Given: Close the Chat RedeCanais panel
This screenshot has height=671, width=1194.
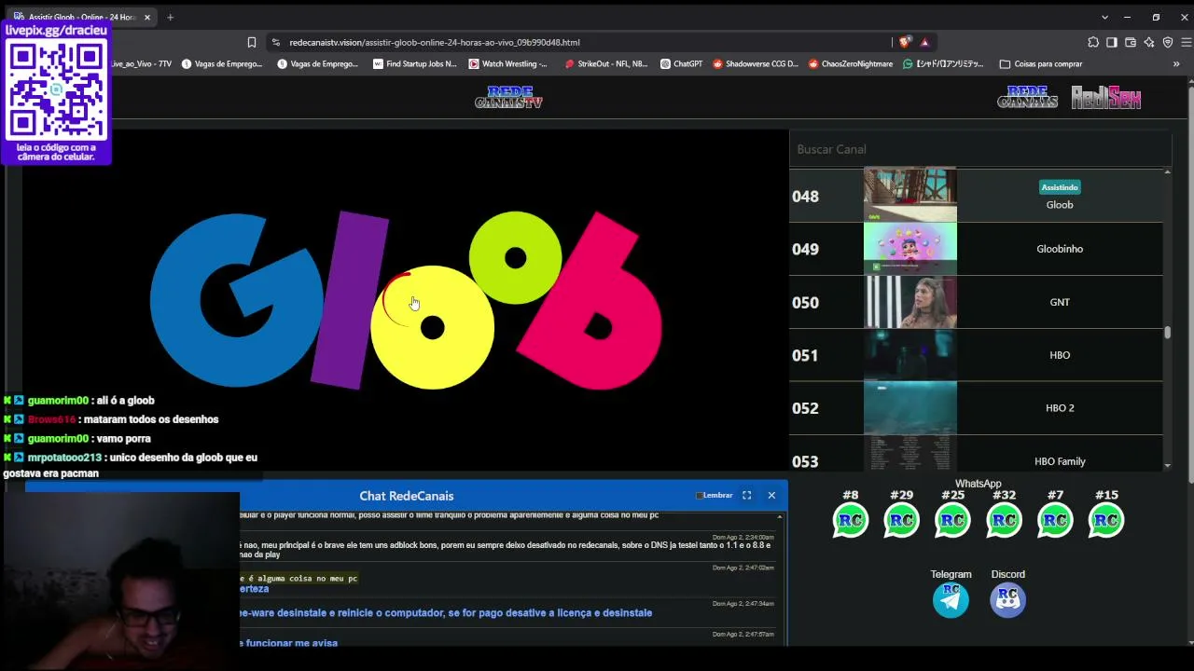Looking at the screenshot, I should [x=771, y=496].
